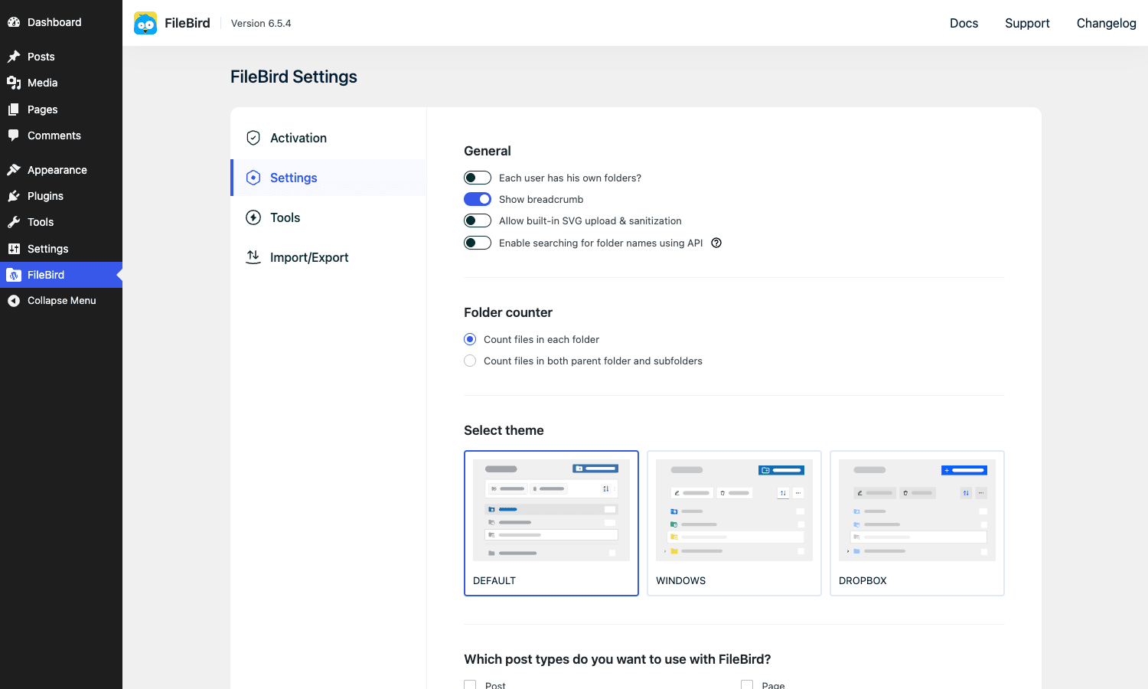
Task: Disable the Show breadcrumb switch
Action: point(478,199)
